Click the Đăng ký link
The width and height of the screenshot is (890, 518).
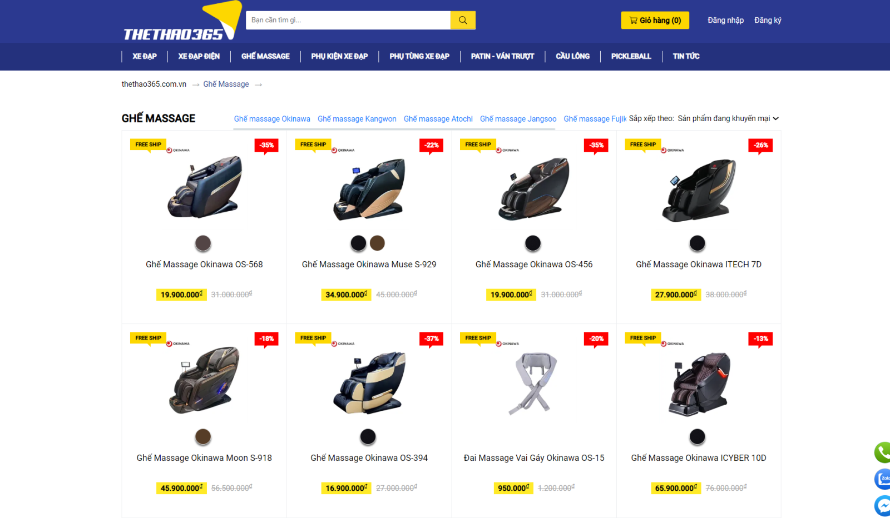[768, 20]
